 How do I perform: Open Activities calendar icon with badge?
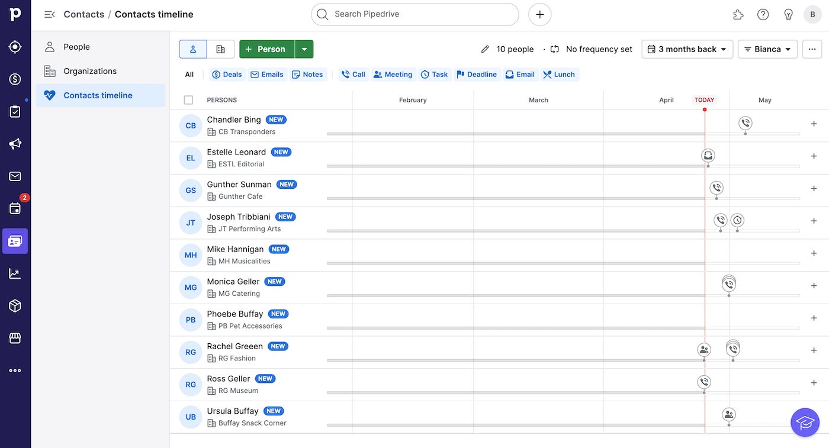pos(15,208)
